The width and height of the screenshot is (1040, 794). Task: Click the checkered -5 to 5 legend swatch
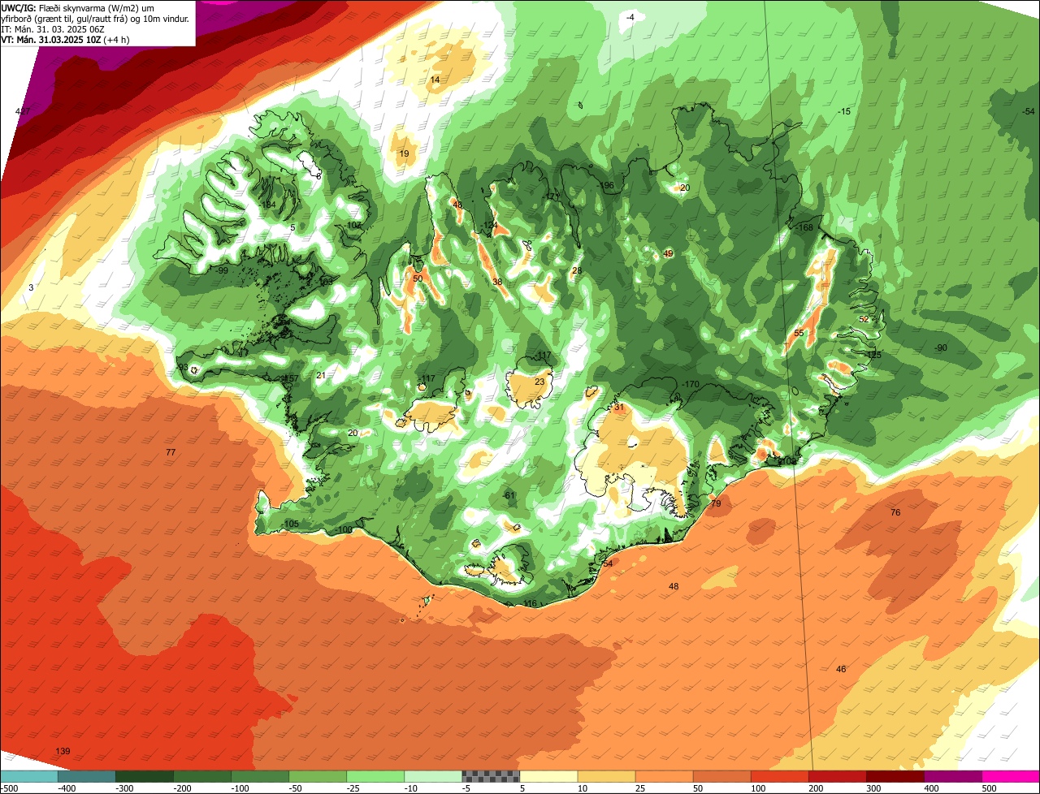[x=491, y=776]
